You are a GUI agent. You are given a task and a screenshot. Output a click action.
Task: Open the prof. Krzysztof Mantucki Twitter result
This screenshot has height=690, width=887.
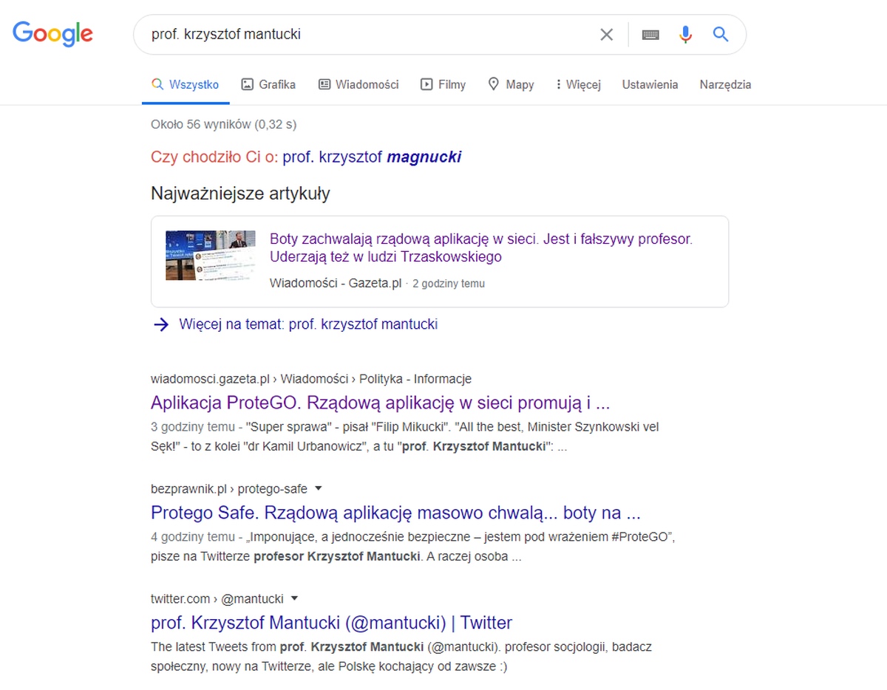click(331, 622)
